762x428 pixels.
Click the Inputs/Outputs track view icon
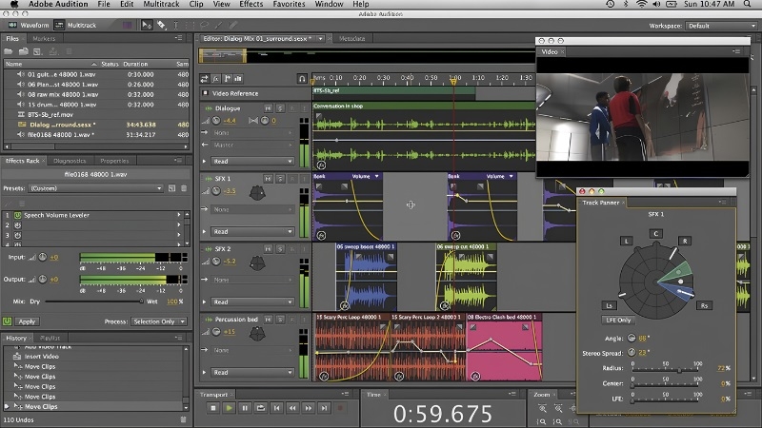coord(205,79)
